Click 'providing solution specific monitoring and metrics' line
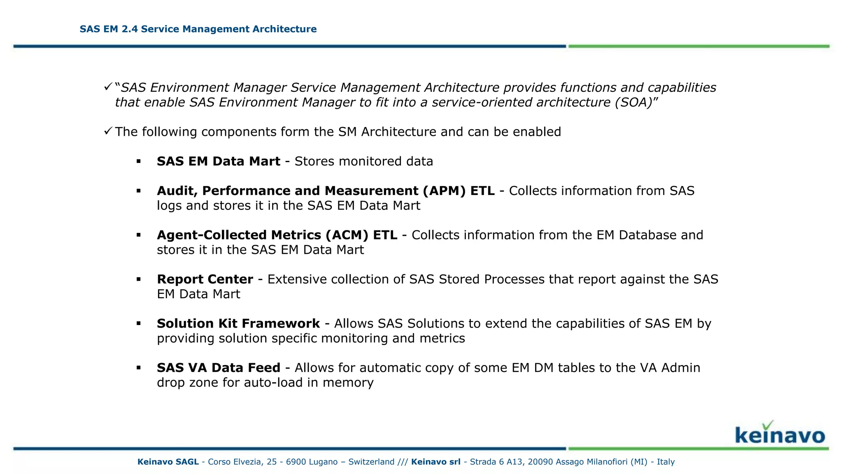Viewport: 843px width, 474px height. pos(311,338)
